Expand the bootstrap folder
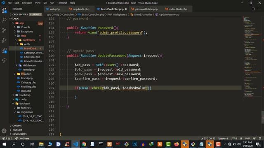Image resolution: width=264 pixels, height=148 pixels. click(x=26, y=95)
